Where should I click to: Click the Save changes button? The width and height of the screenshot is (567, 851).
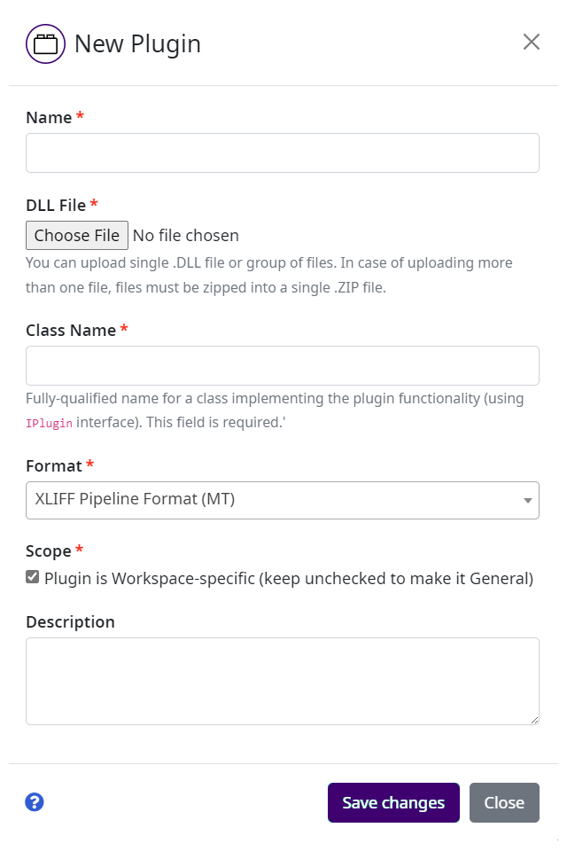point(393,803)
